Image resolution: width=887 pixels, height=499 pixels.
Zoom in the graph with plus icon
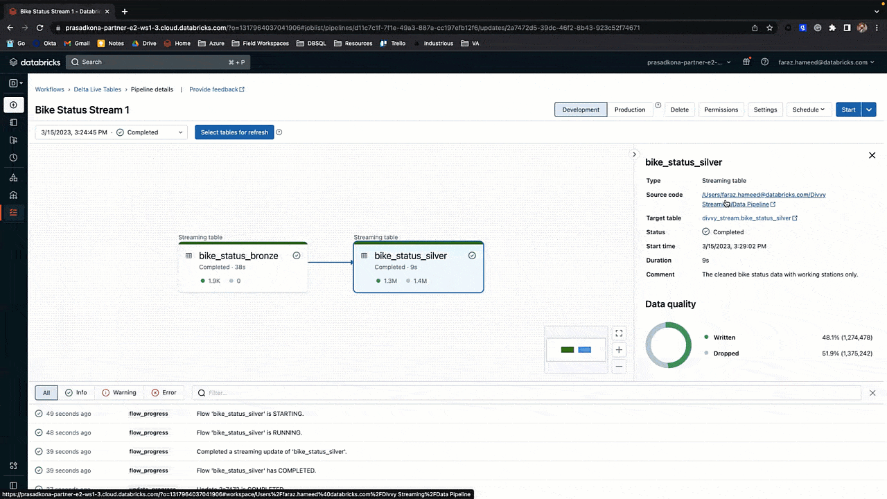(x=620, y=350)
